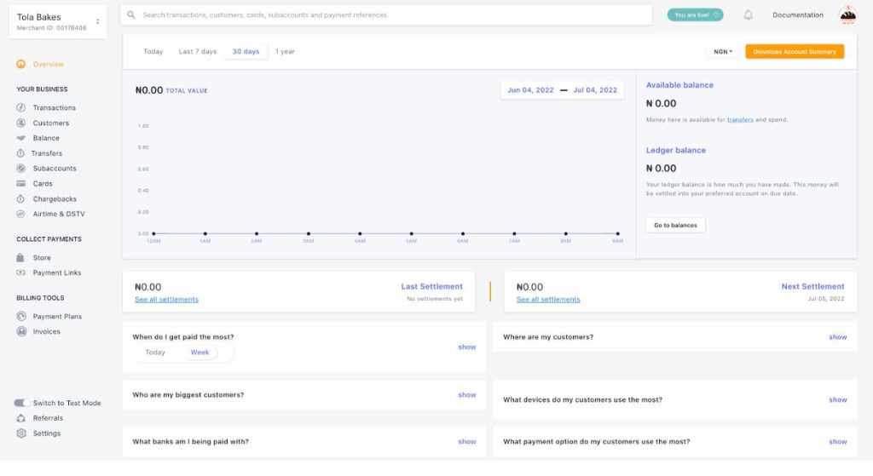Click the Referrals sidebar icon
This screenshot has height=476, width=873.
(20, 418)
